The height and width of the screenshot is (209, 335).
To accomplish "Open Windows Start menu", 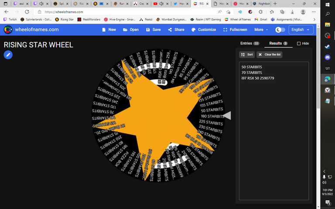I will [x=328, y=4].
